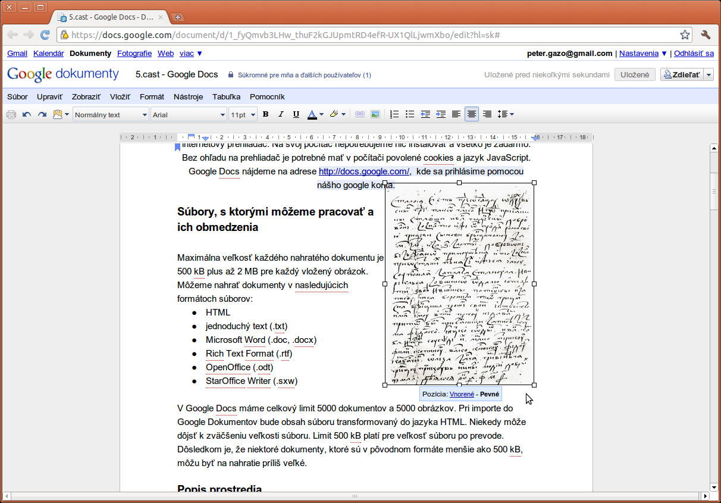721x503 pixels.
Task: Open the browser wrench menu
Action: pyautogui.click(x=706, y=35)
